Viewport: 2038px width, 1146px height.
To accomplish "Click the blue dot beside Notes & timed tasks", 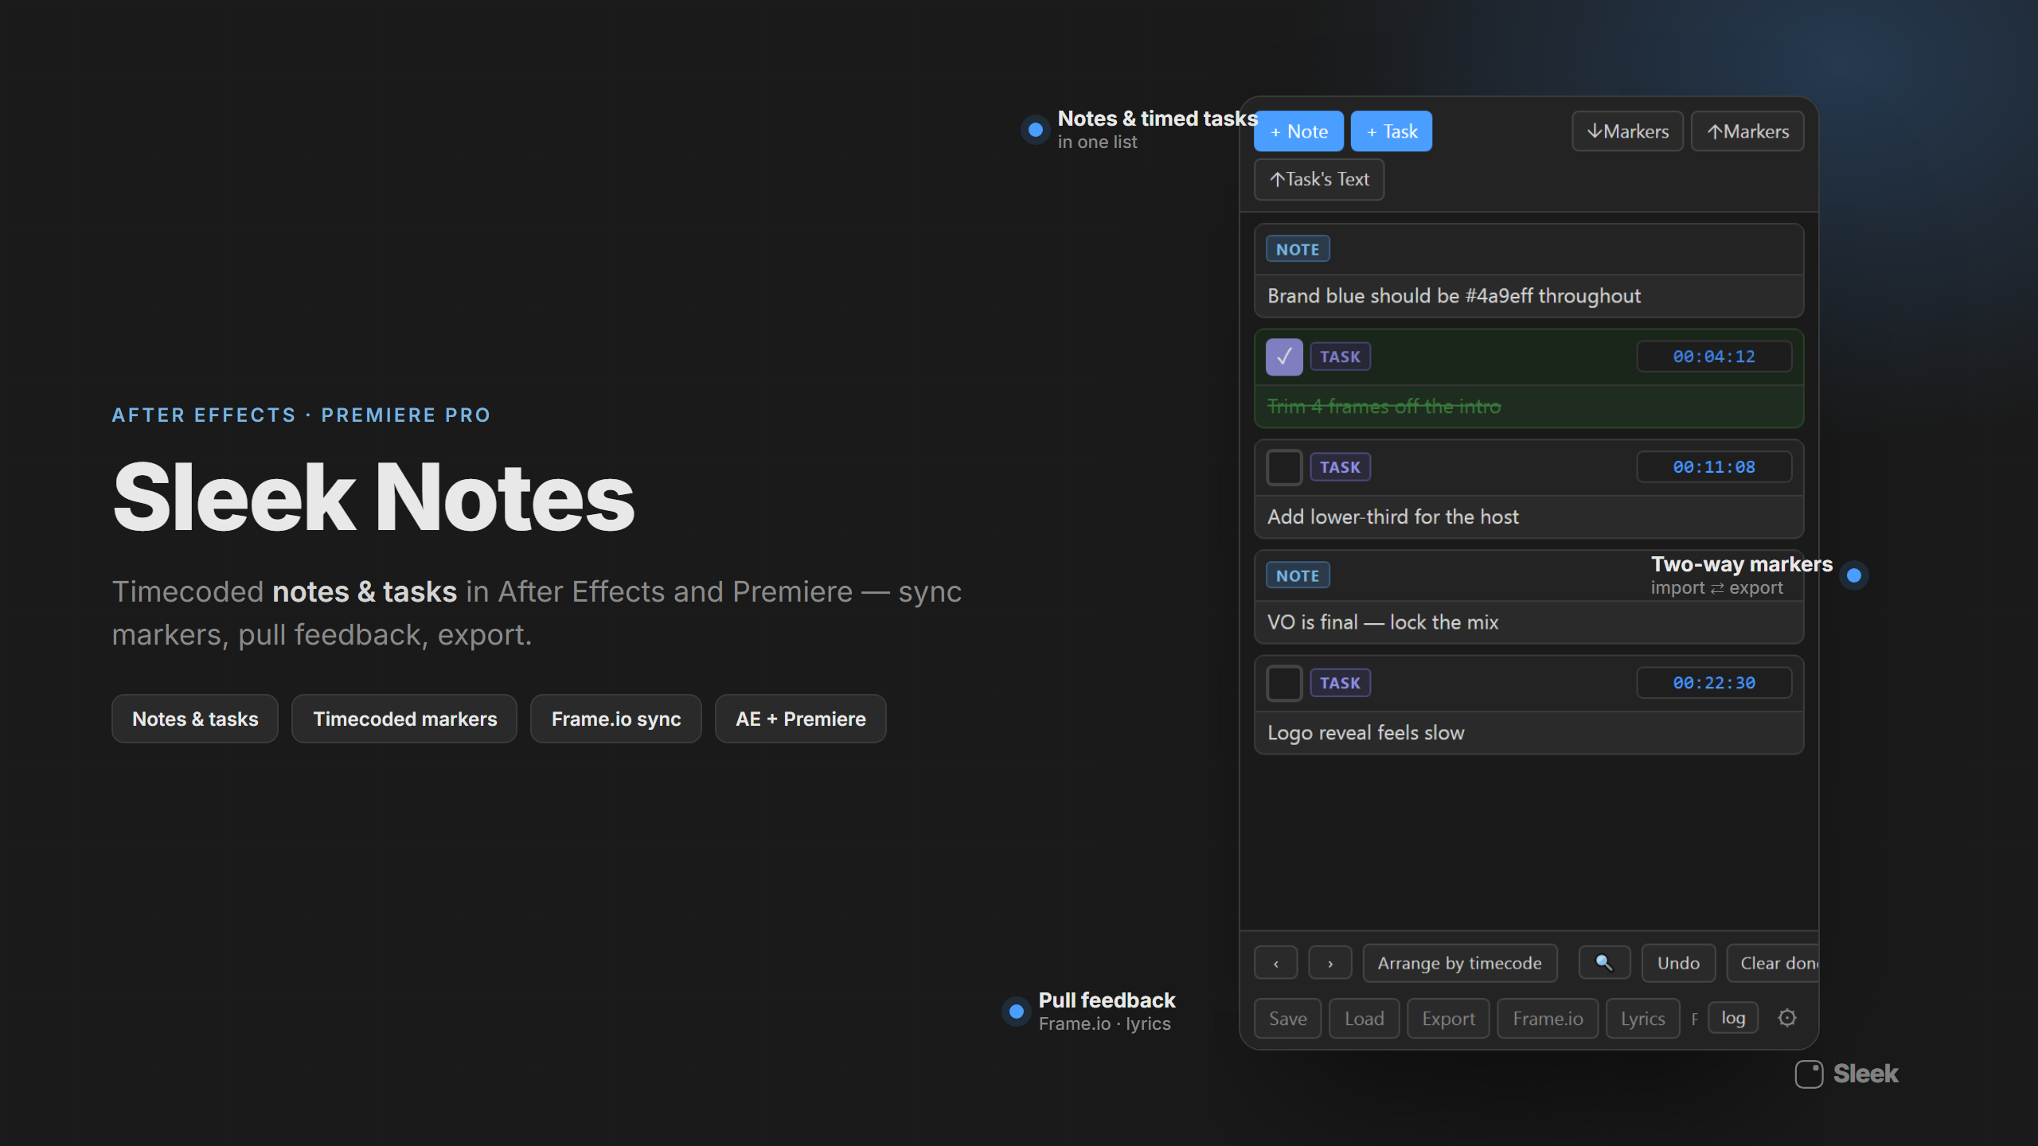I will pos(1035,130).
